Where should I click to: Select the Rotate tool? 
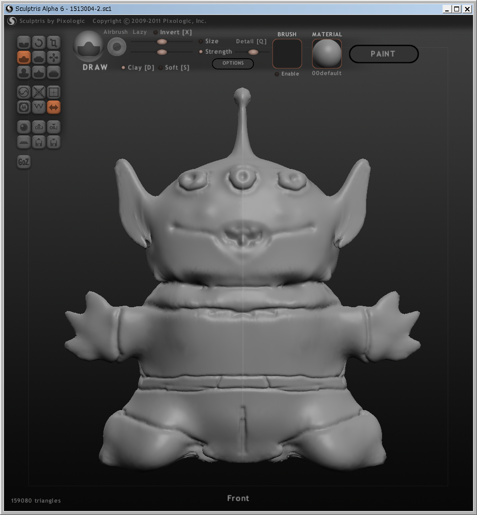tap(39, 43)
